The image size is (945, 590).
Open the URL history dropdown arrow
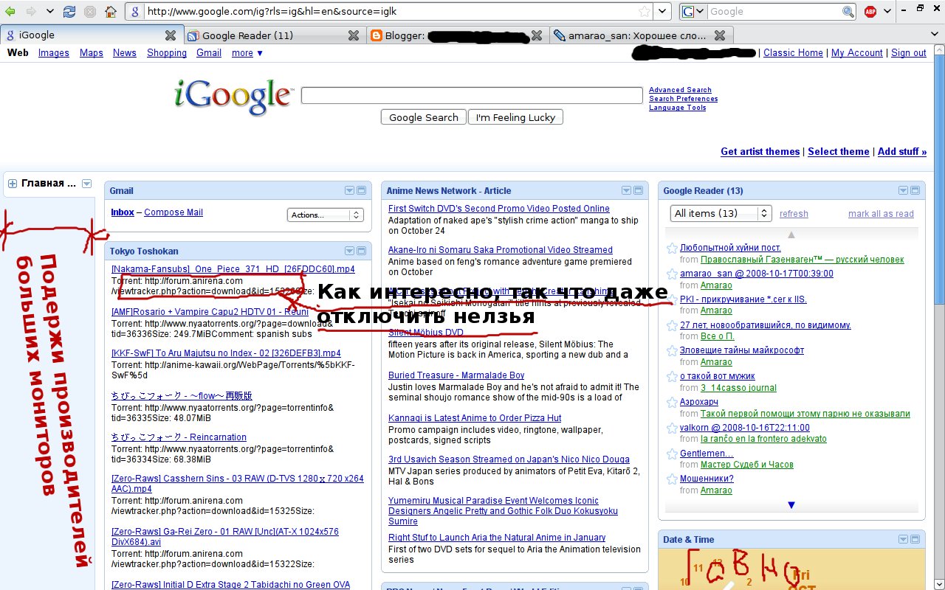point(664,11)
